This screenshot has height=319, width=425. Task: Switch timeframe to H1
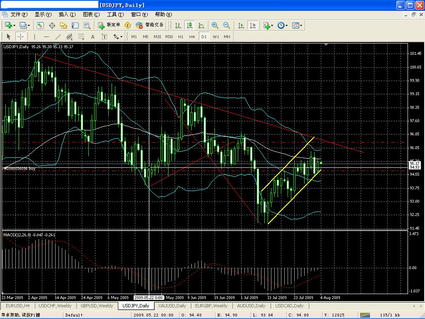tap(181, 37)
